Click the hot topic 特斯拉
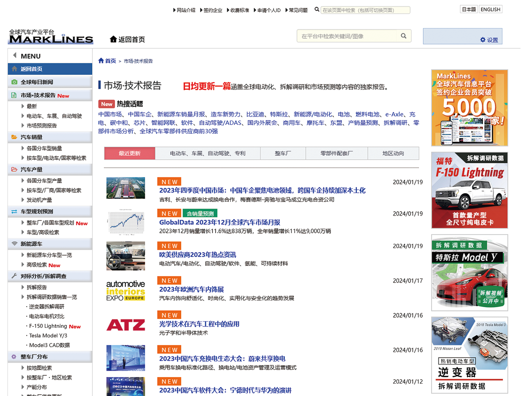Screen dimensions: 528x396 (x=279, y=114)
